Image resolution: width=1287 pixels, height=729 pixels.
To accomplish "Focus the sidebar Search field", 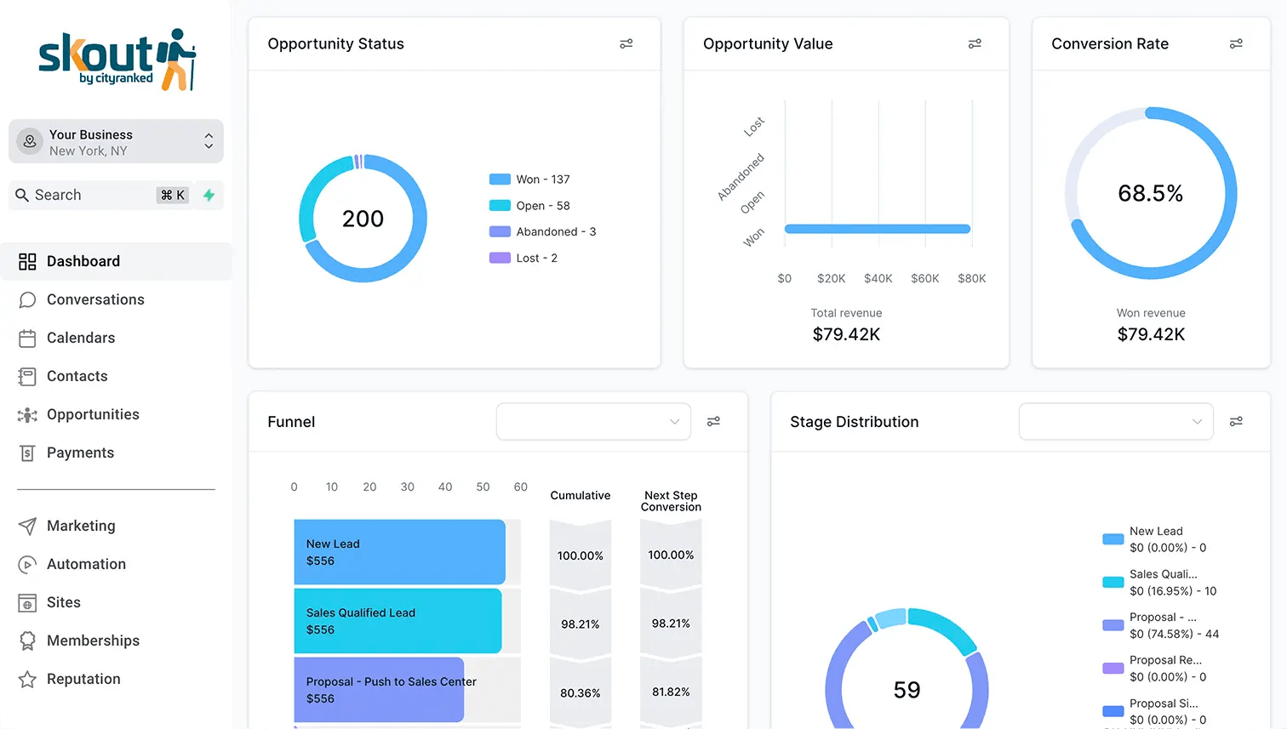I will (100, 195).
